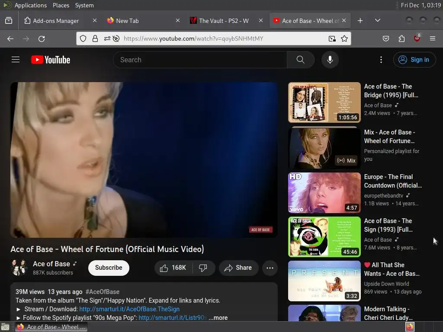This screenshot has height=332, width=443.
Task: Click the video player to pause
Action: (144, 160)
